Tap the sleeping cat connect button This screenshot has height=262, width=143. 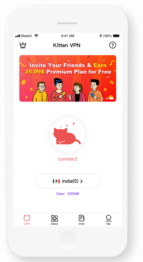[68, 135]
